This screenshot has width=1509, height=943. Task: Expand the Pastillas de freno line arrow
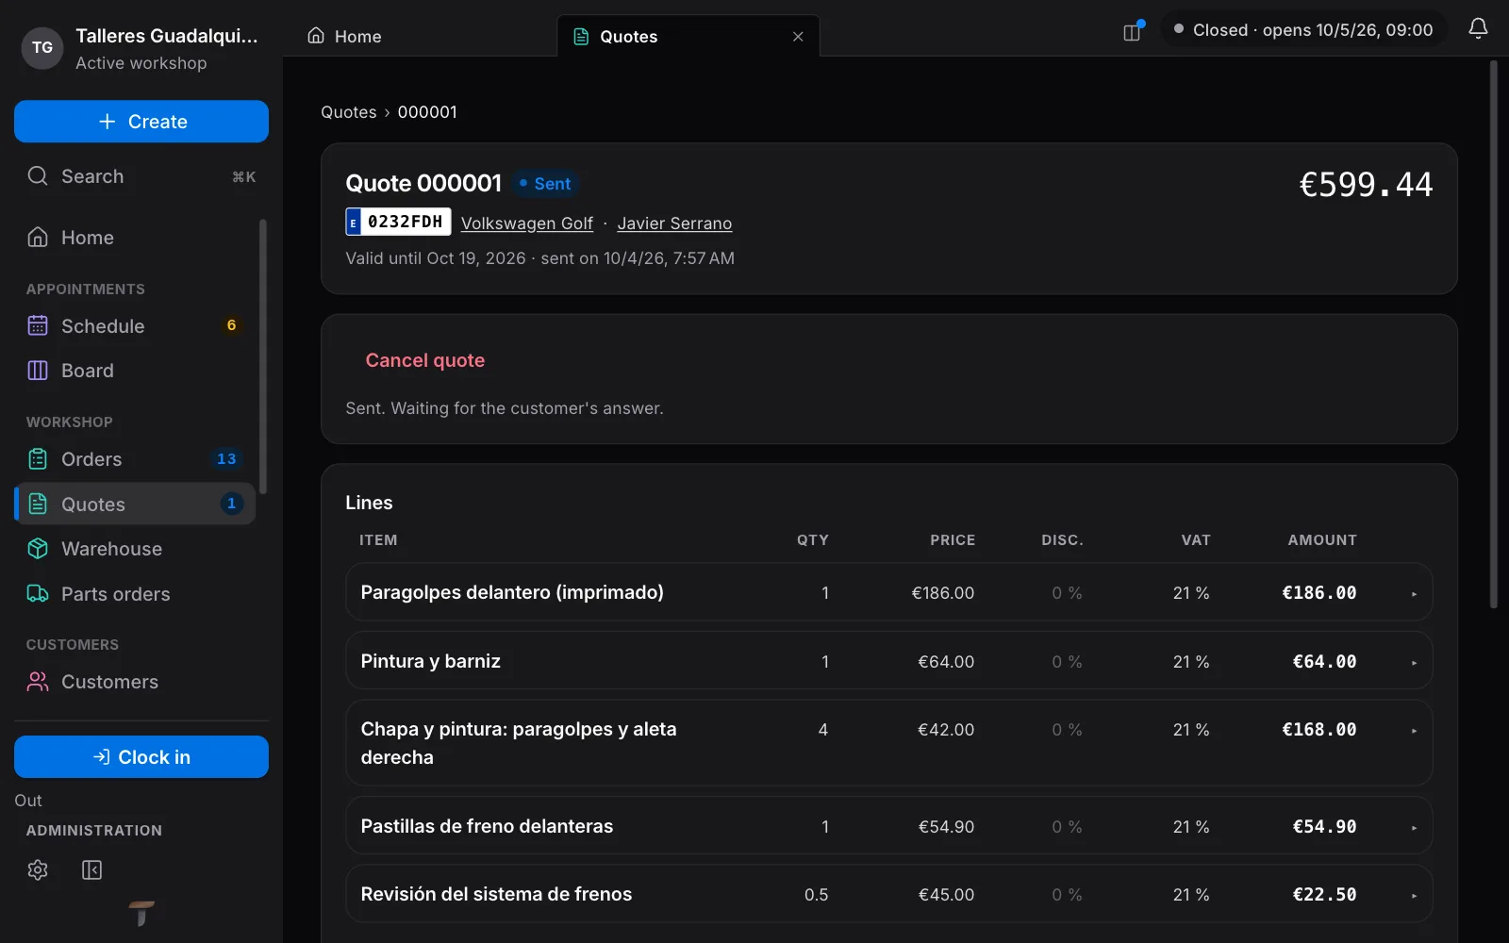click(x=1414, y=828)
